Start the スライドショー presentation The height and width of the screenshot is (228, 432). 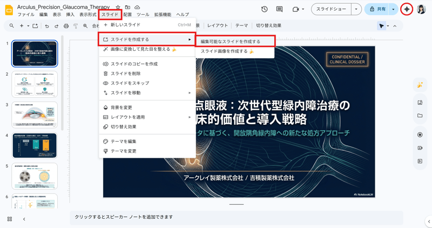(x=331, y=9)
